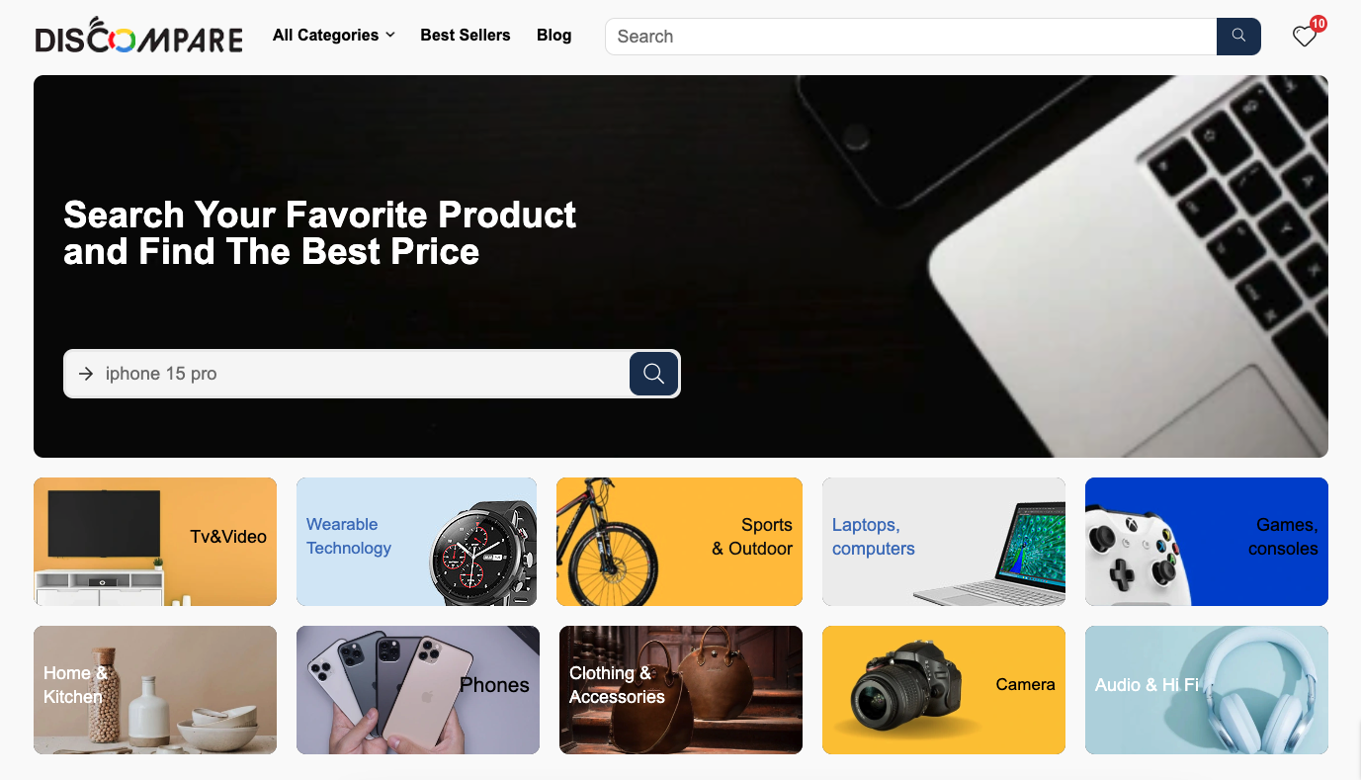Open the Best Sellers page

point(466,36)
